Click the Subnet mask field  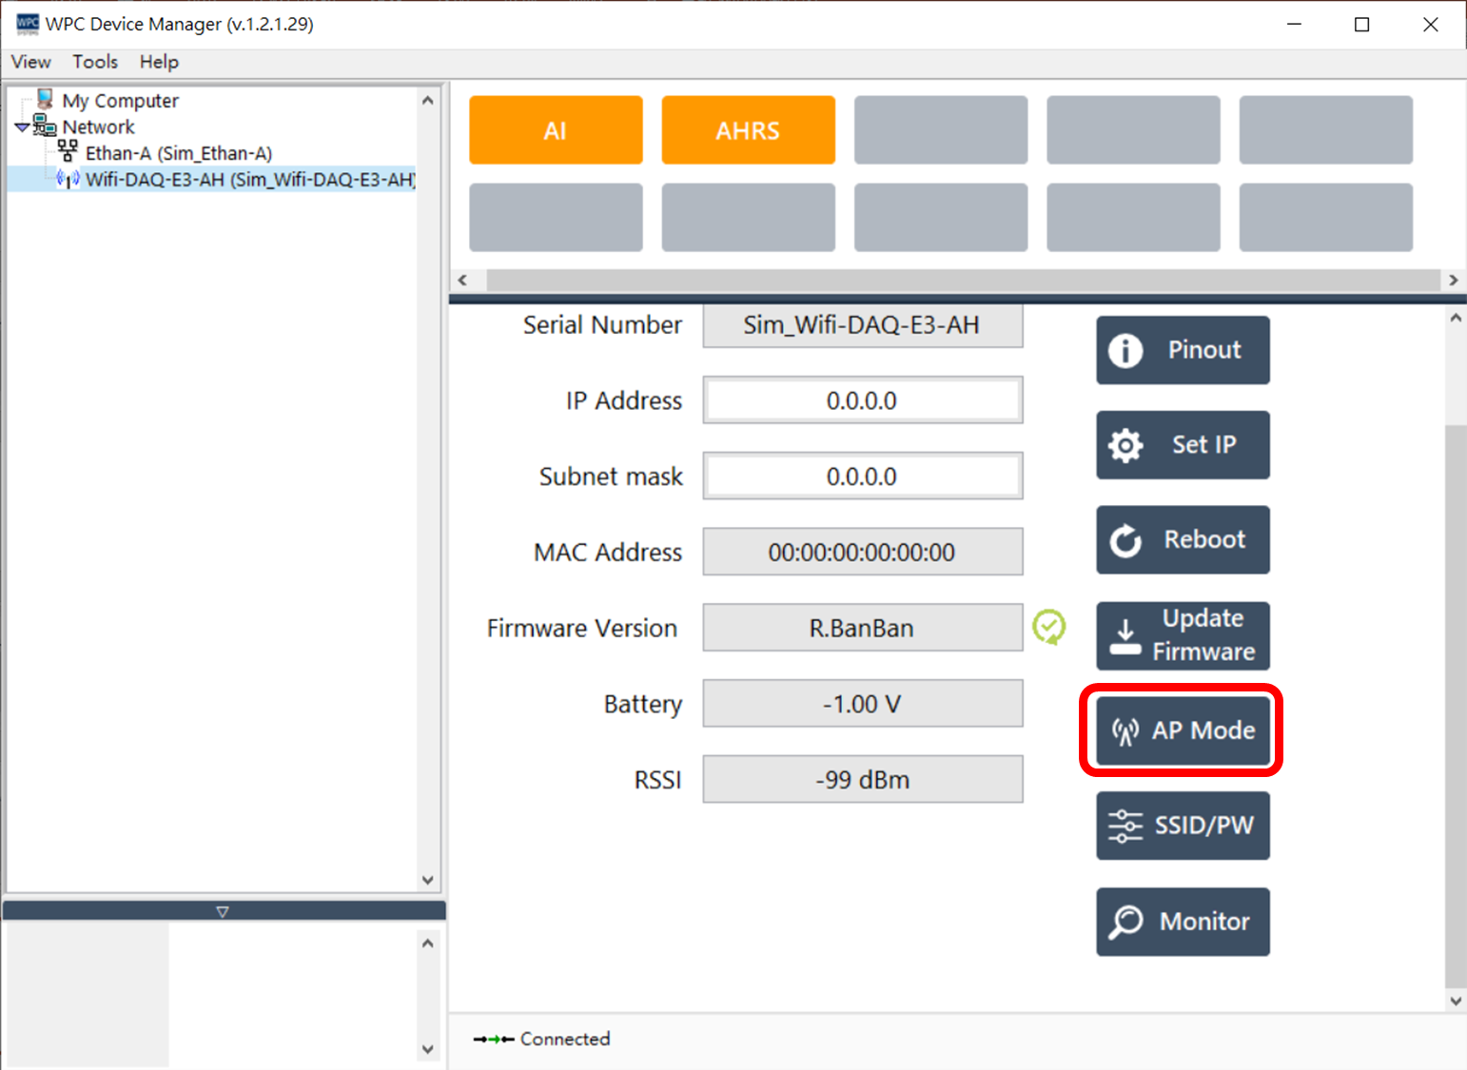tap(862, 477)
